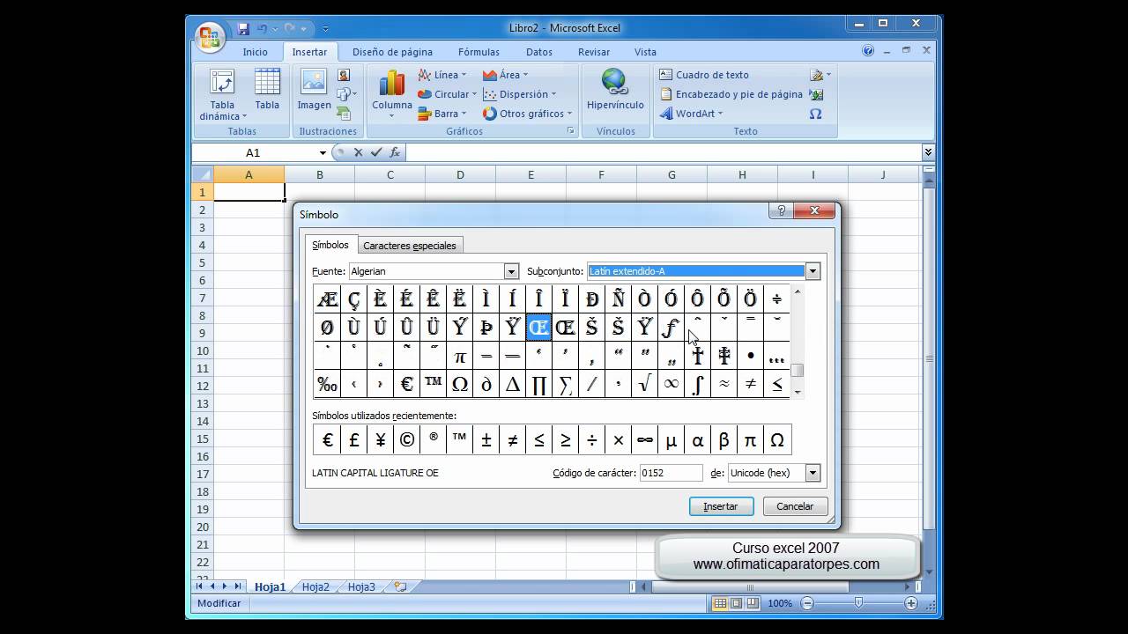Open the Revisar ribbon tab
1128x634 pixels.
[x=594, y=52]
